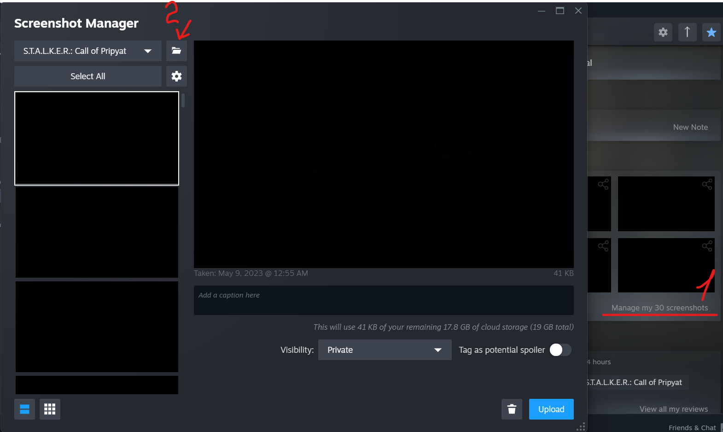Share the upper right screenshot in Steam library
This screenshot has width=723, height=432.
(707, 184)
